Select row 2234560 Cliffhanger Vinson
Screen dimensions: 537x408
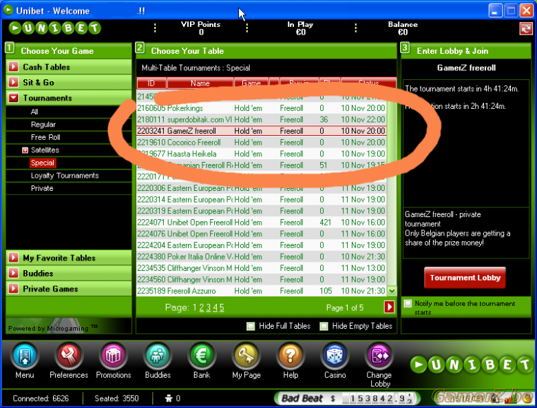point(262,279)
